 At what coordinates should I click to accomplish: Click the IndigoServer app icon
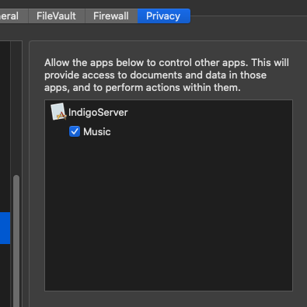point(58,112)
